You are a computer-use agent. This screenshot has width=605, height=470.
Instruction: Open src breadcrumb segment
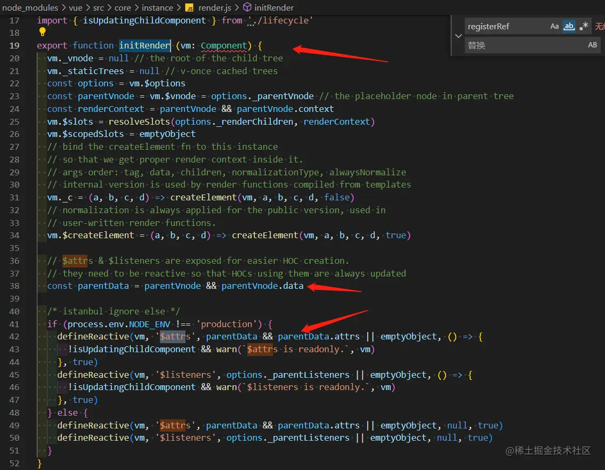[x=99, y=7]
